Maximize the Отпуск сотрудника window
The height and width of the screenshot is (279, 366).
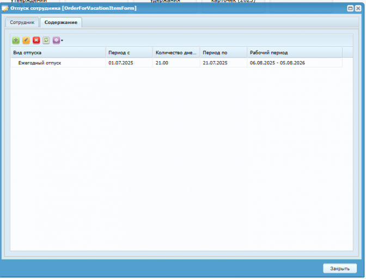tap(350, 8)
